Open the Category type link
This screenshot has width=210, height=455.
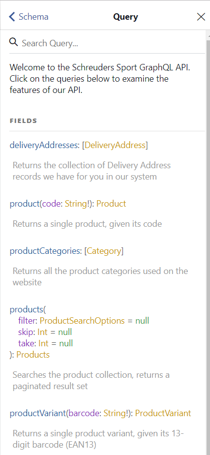tap(104, 251)
